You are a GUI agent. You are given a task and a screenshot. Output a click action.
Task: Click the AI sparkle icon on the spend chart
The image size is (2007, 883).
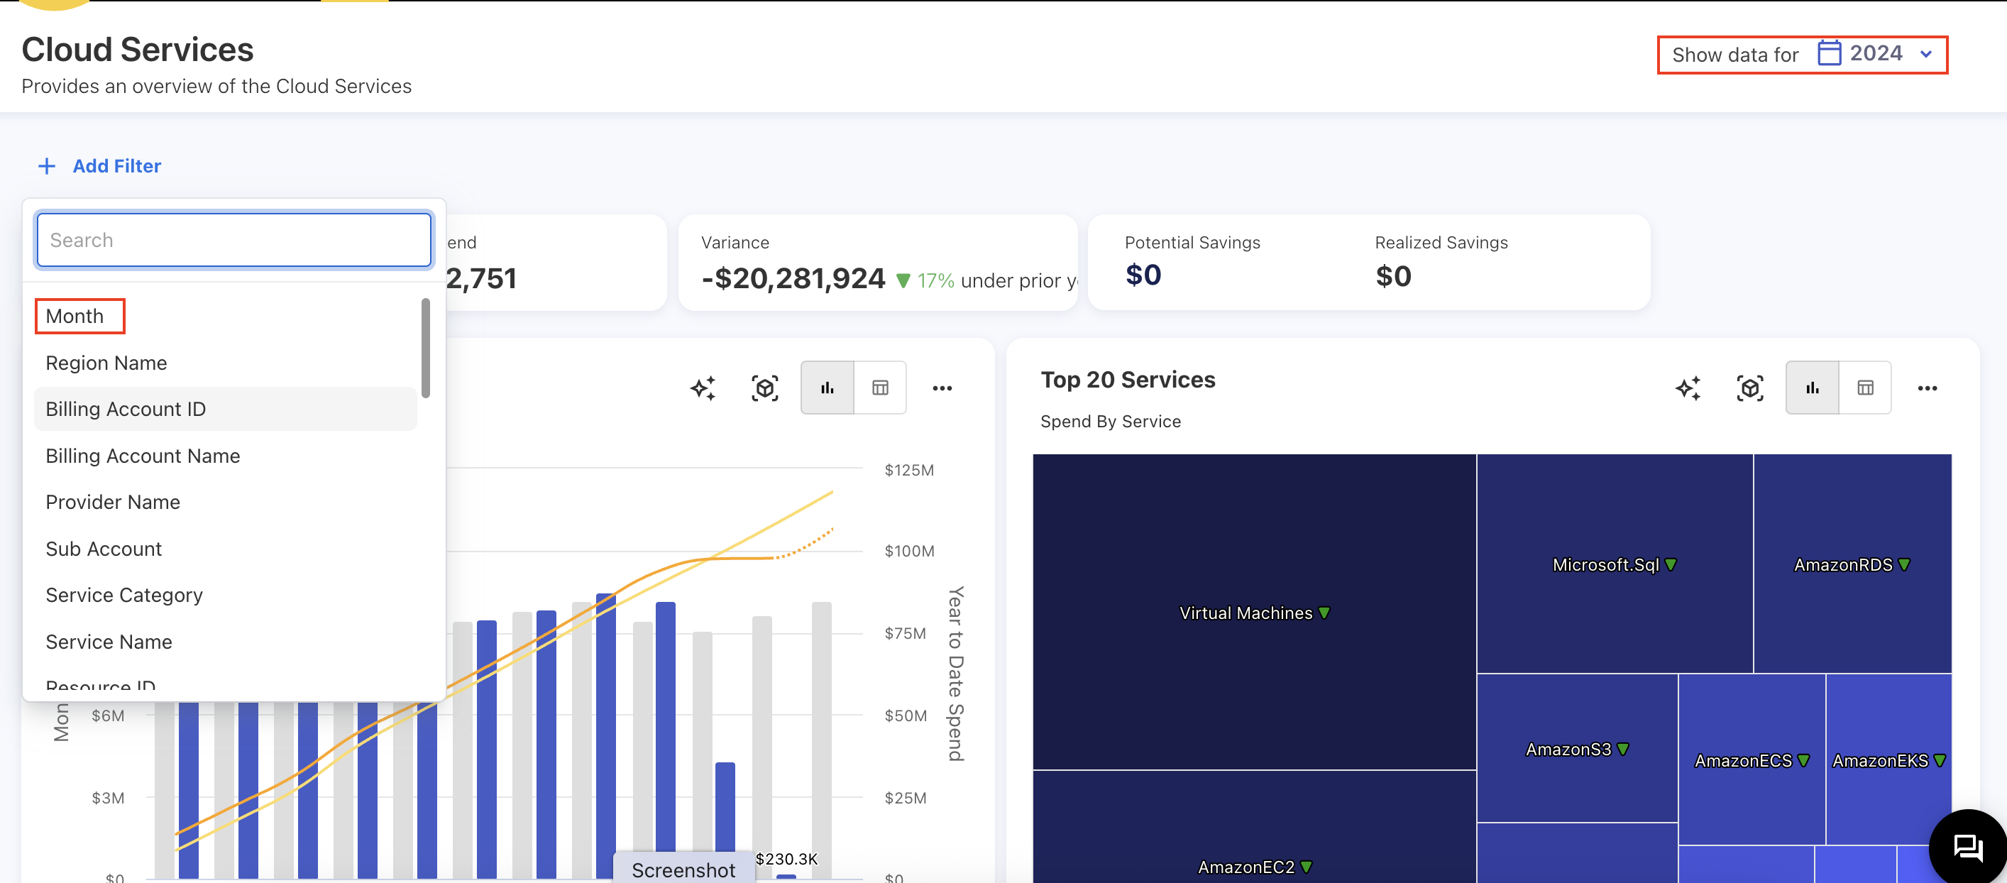click(703, 388)
